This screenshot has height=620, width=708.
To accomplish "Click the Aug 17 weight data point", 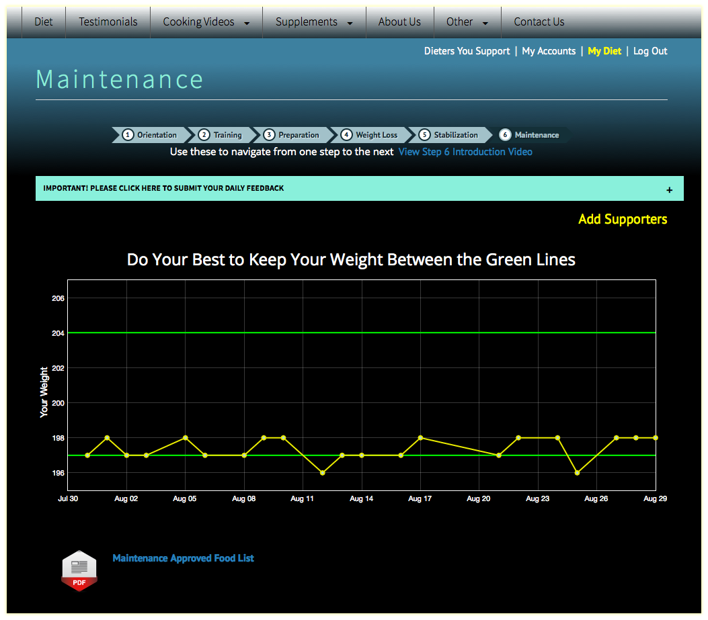I will [420, 438].
